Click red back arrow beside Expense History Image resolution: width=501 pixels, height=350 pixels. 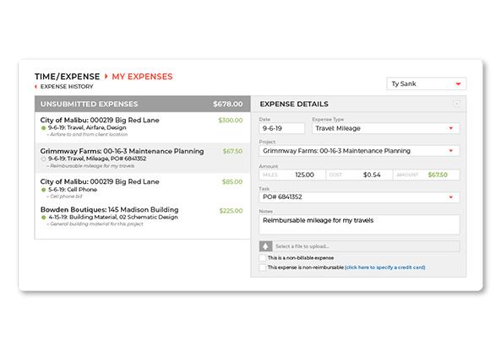(36, 87)
